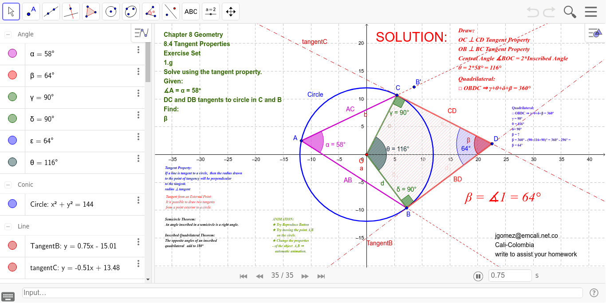This screenshot has height=303, width=606.
Task: Click point B on the circle
Action: point(407,208)
